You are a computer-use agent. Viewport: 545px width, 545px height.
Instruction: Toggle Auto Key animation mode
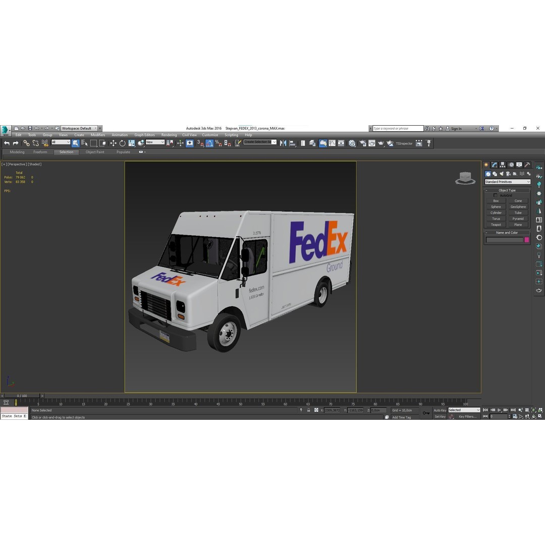pos(440,410)
